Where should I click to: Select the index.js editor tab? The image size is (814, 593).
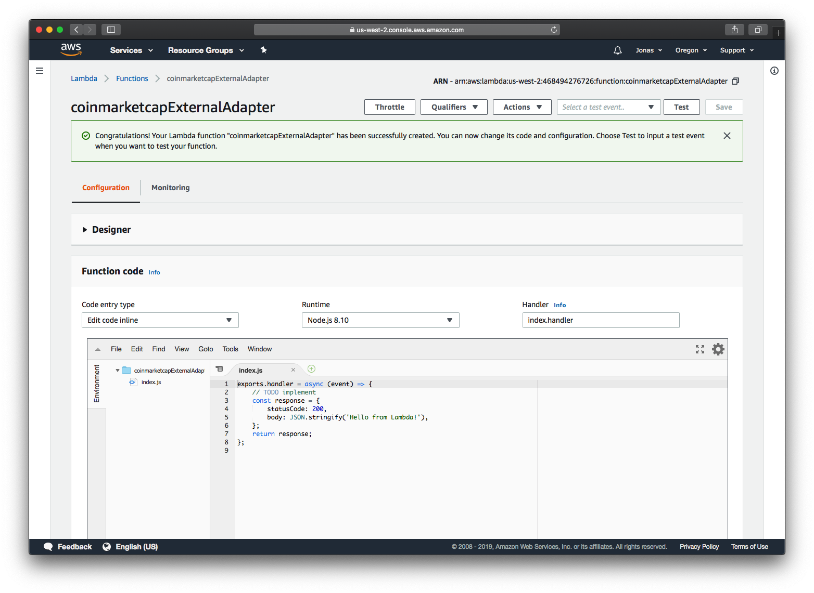tap(251, 370)
